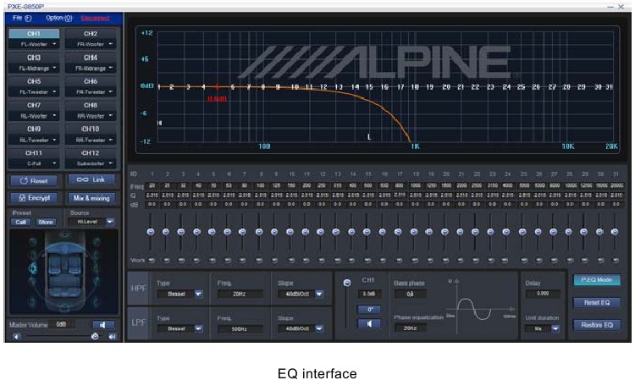
Task: Click volume-down speaker icon beside master slider
Action: click(17, 336)
